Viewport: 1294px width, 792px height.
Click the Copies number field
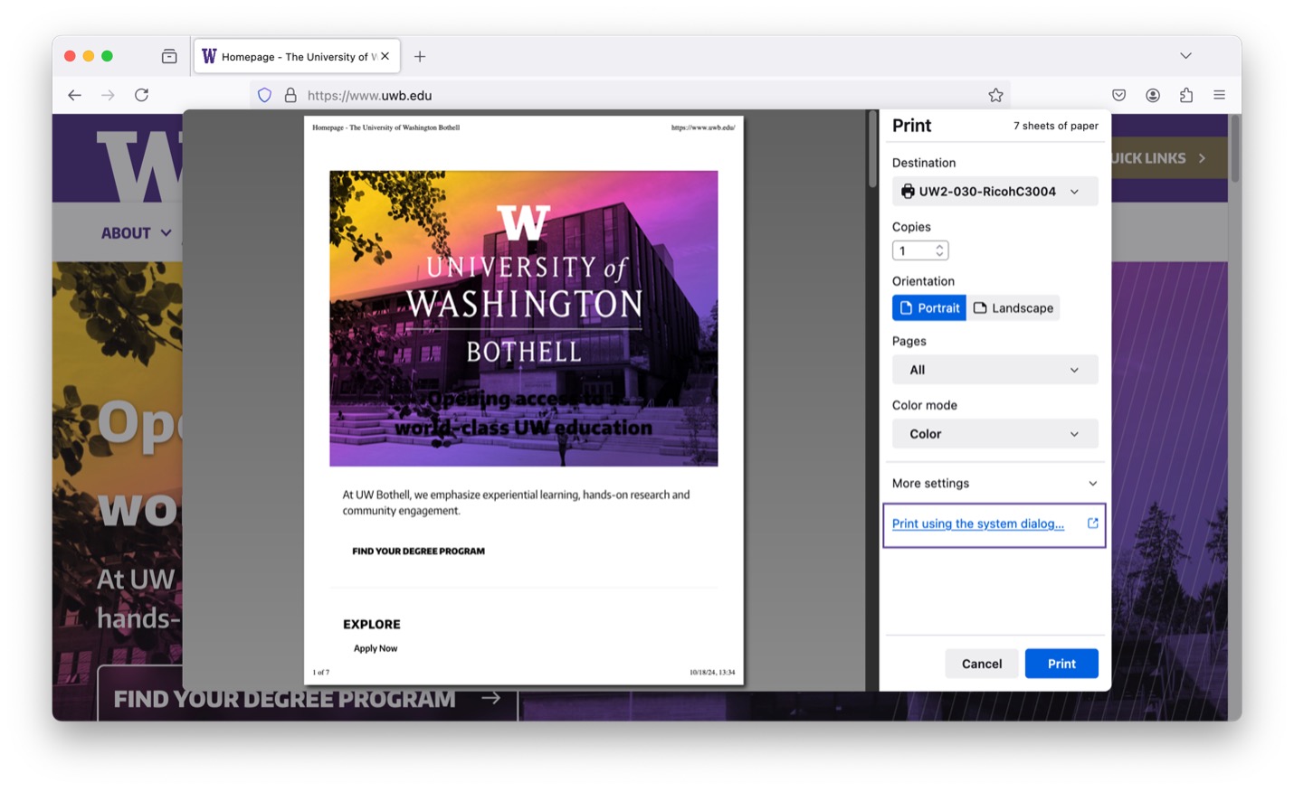tap(920, 250)
